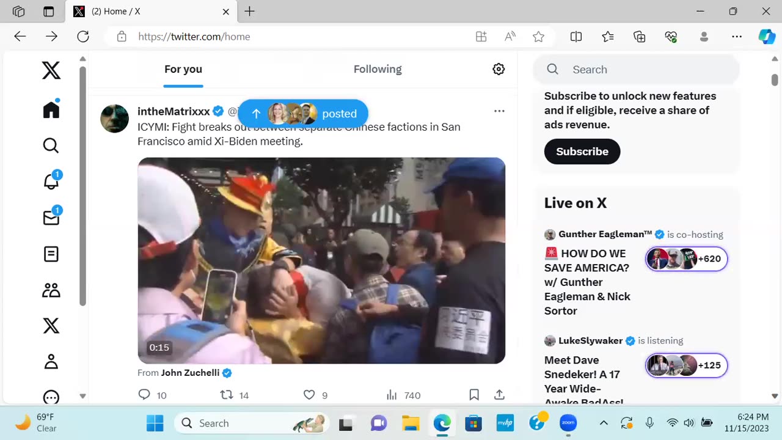Open Notifications bell icon
This screenshot has height=440, width=782.
pos(51,180)
